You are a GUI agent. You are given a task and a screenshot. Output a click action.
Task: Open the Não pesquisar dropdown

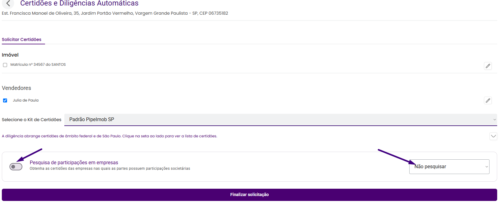pos(449,167)
